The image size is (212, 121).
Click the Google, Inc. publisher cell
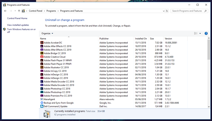pos(105,103)
